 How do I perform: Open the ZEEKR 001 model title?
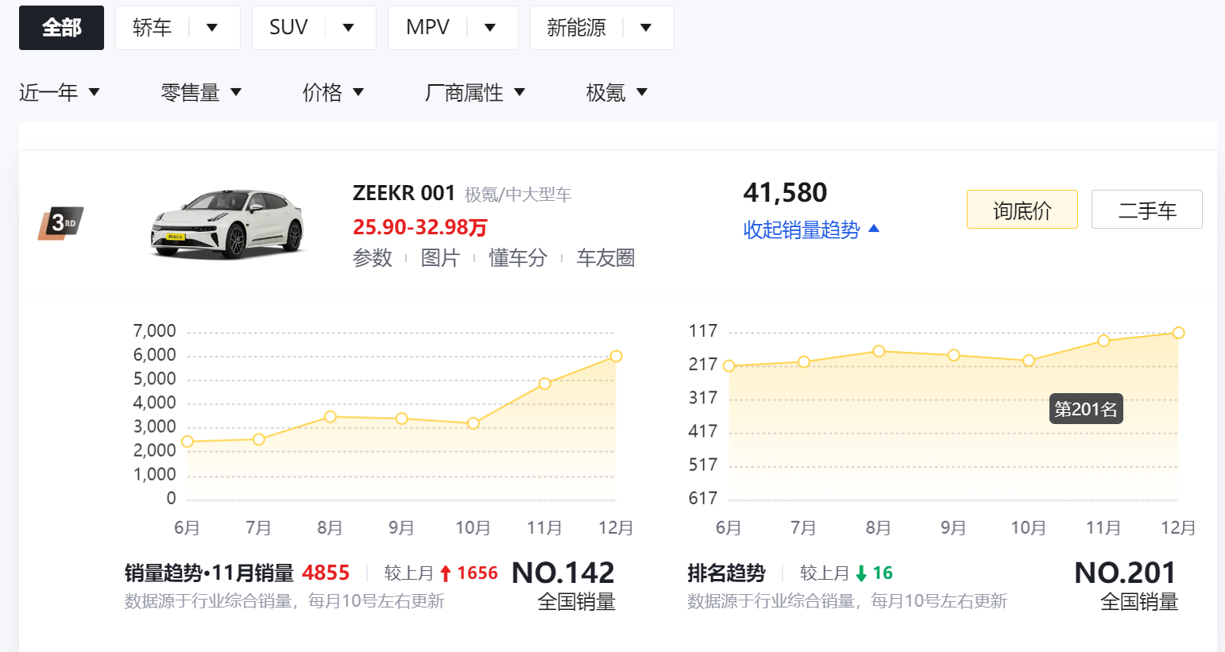point(404,193)
